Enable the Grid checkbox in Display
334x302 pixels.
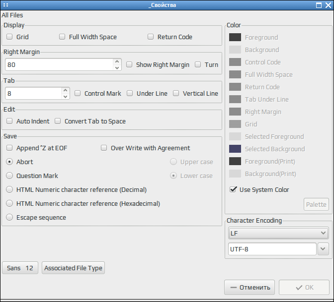[9, 37]
